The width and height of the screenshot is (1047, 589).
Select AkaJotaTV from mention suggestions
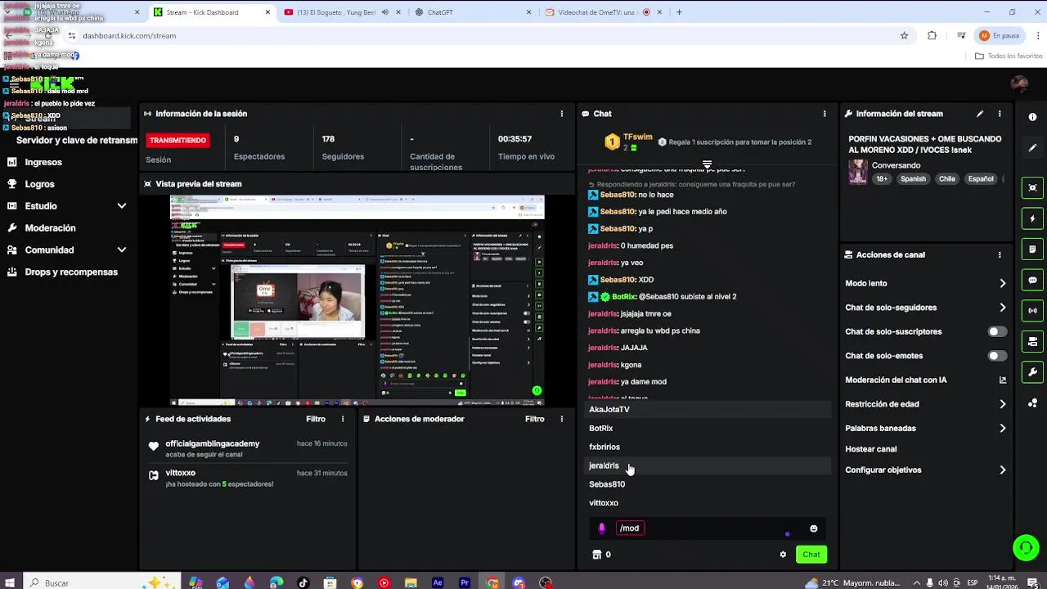pos(708,409)
